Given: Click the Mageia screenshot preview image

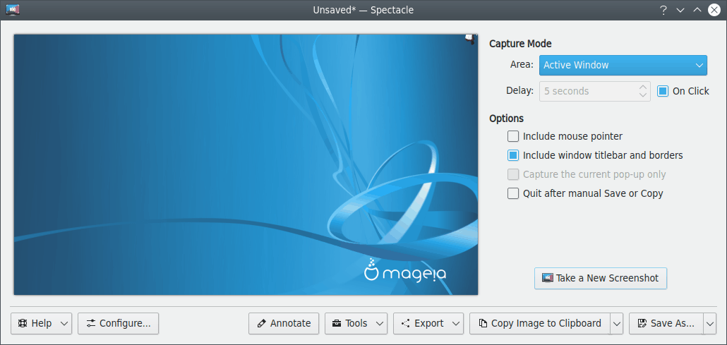Looking at the screenshot, I should [x=246, y=164].
